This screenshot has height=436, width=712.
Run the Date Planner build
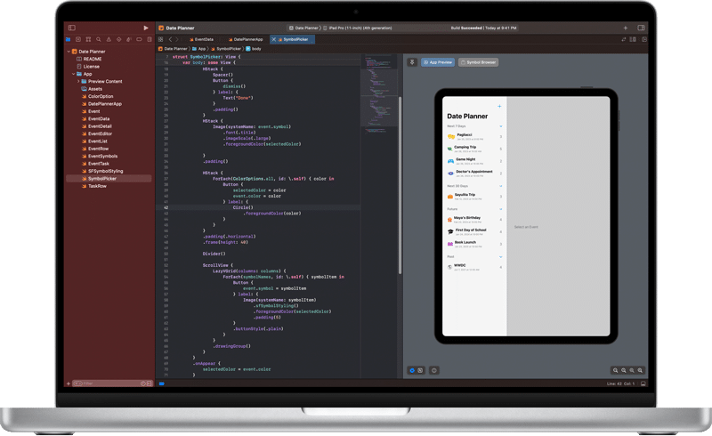coord(146,28)
